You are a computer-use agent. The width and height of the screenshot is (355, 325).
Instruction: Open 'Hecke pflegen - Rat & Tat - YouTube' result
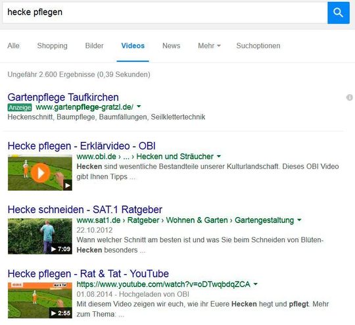click(x=88, y=274)
